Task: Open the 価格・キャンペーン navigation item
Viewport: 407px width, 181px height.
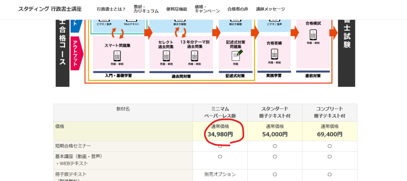Action: tap(207, 9)
